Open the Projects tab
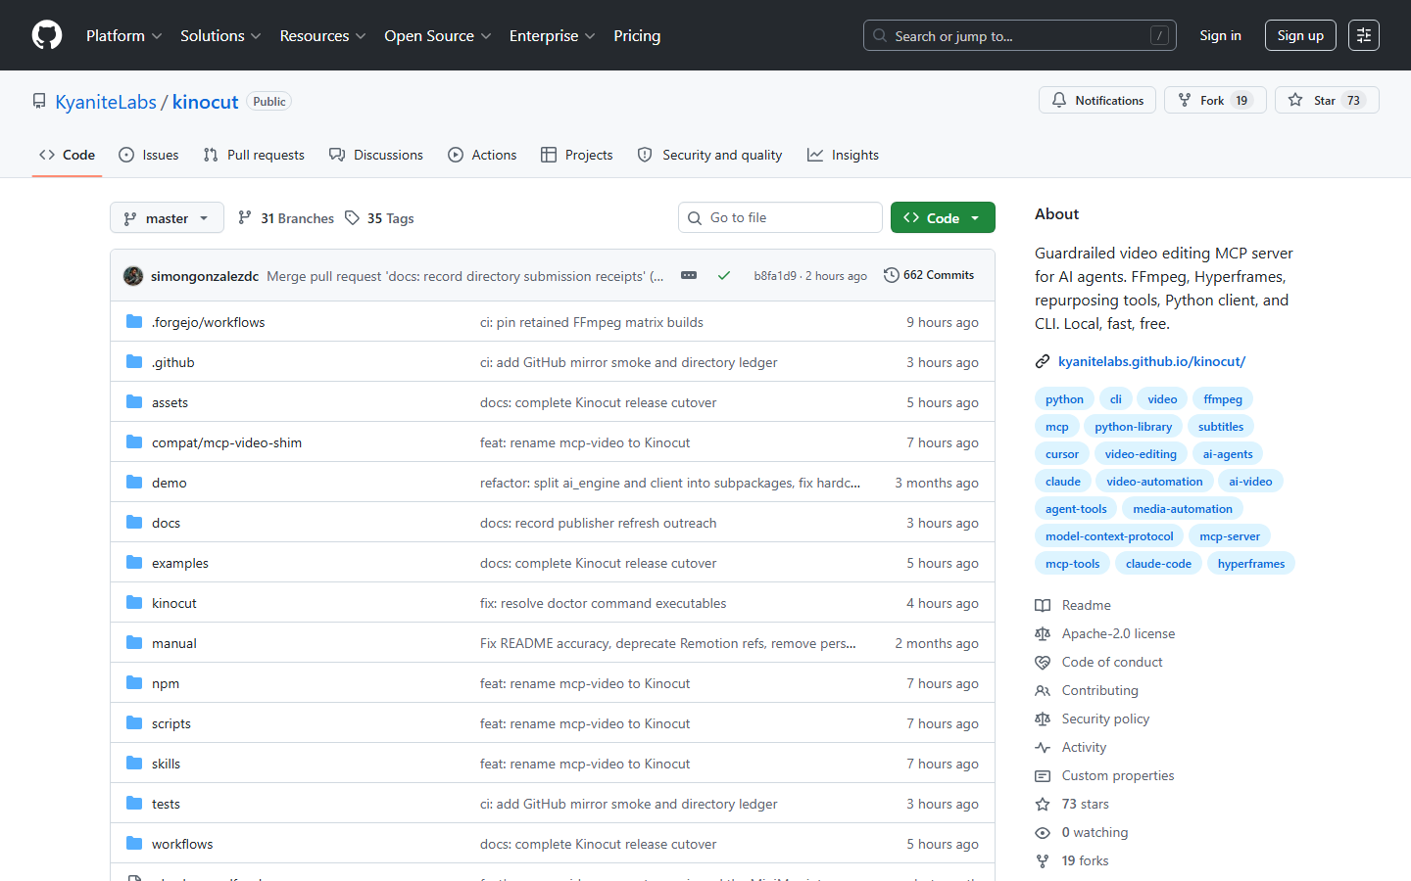Image resolution: width=1411 pixels, height=881 pixels. coord(577,155)
